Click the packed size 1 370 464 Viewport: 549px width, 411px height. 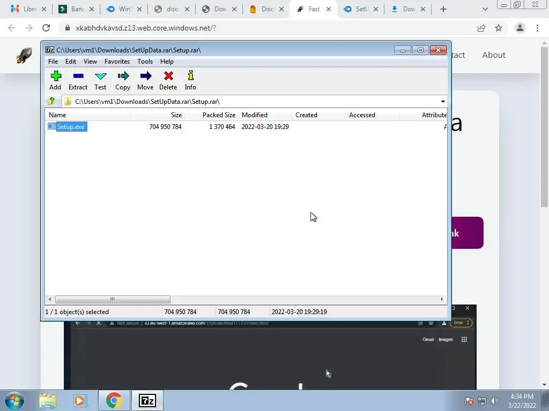coord(222,126)
